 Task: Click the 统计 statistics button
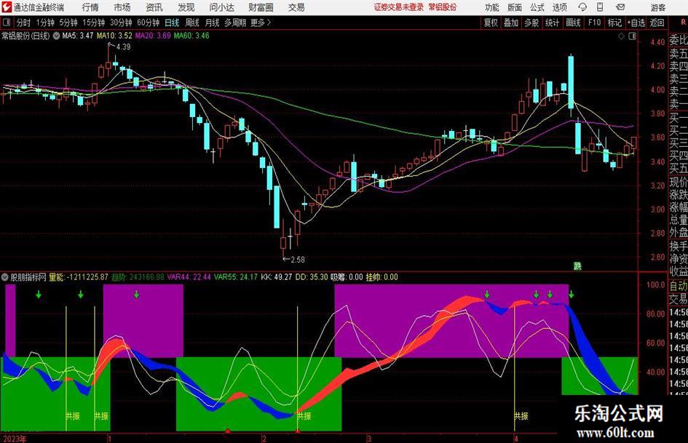(552, 23)
